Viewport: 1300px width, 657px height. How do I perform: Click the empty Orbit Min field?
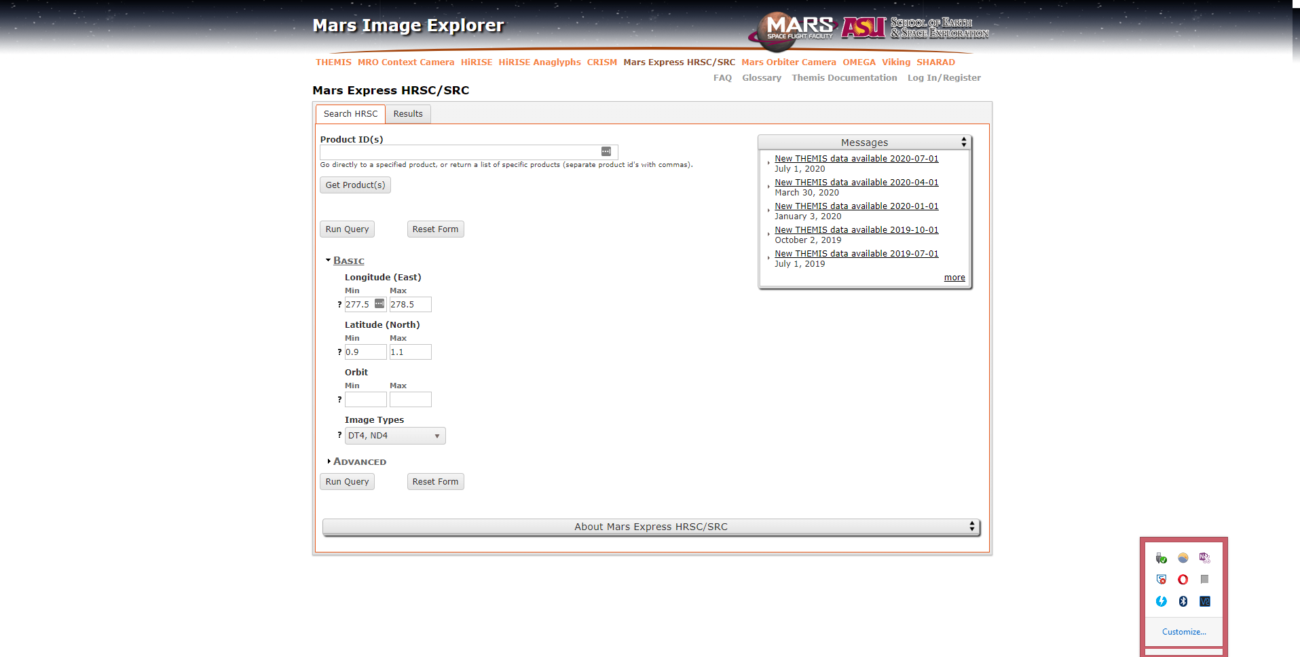365,400
